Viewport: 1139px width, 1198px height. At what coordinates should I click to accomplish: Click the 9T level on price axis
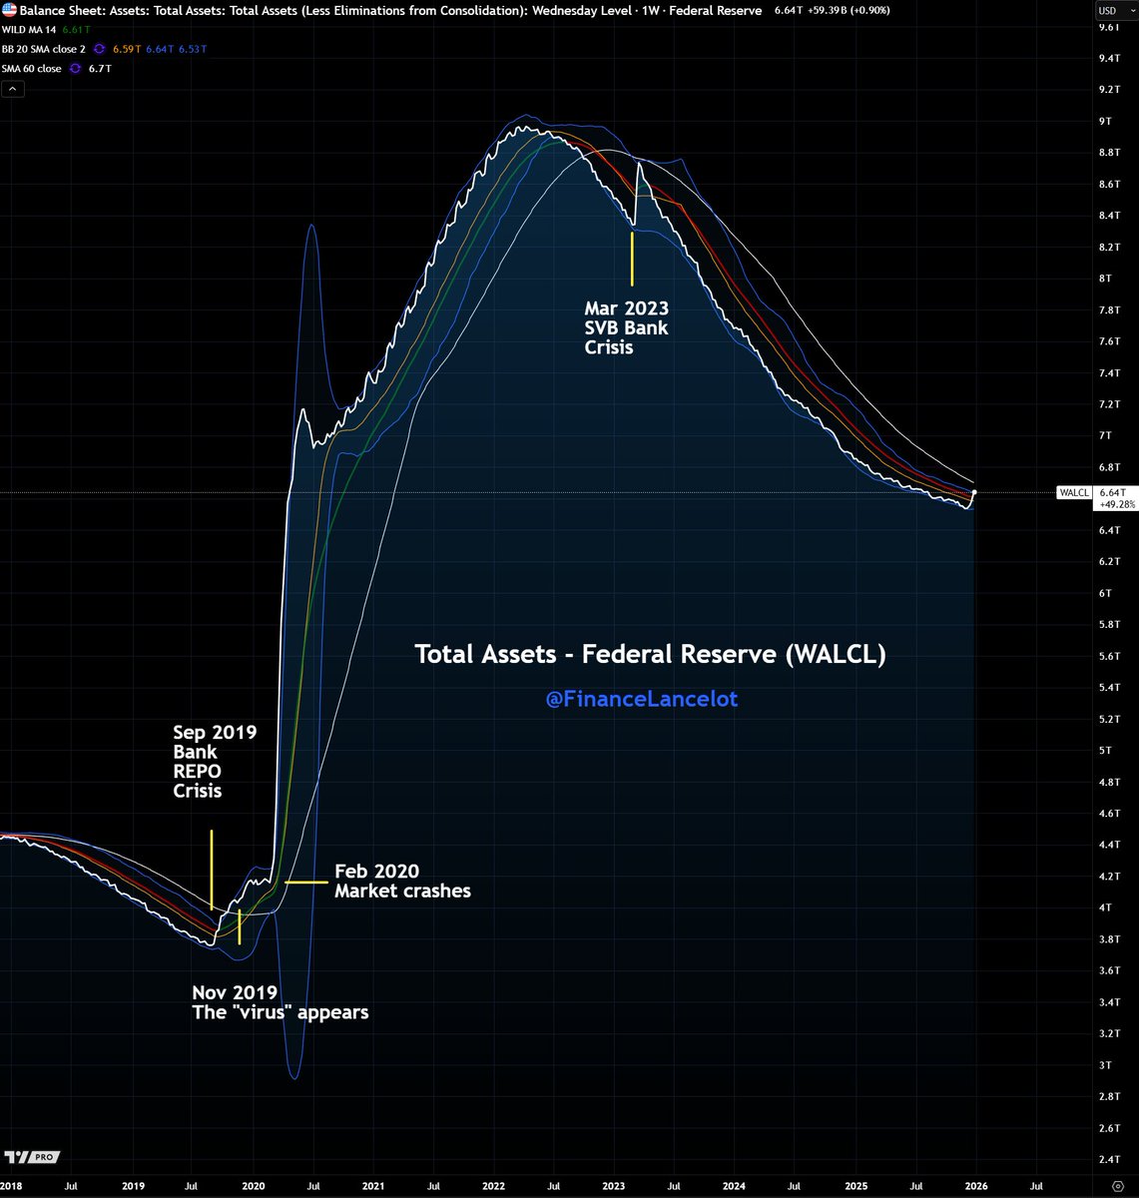click(1105, 122)
